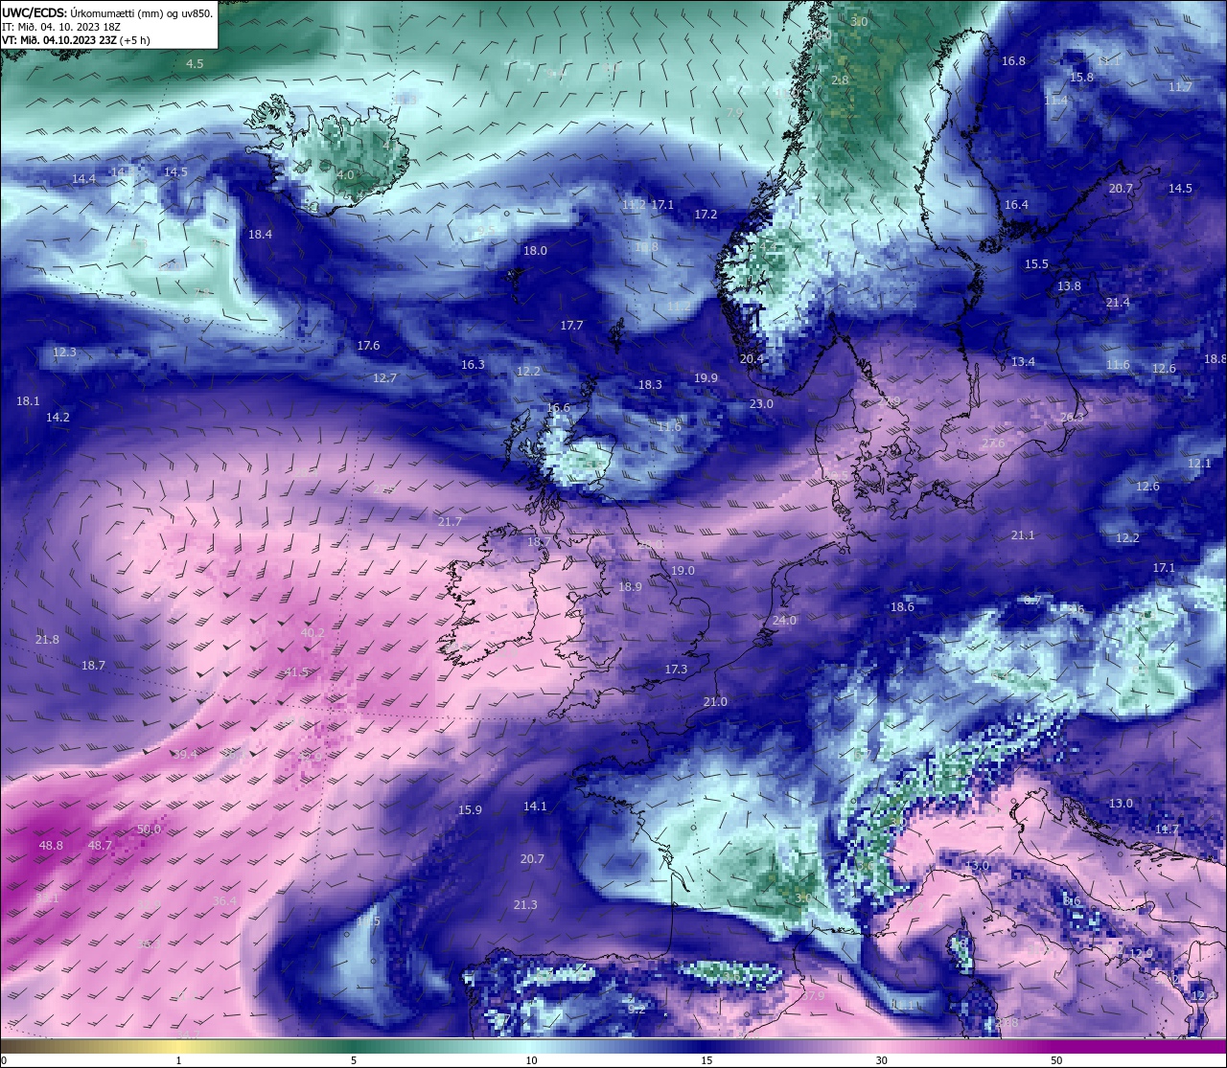Select the 18.6 value label
This screenshot has height=1068, width=1227.
tap(902, 607)
